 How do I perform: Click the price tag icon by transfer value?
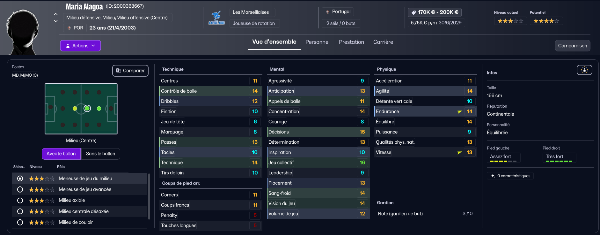point(413,12)
